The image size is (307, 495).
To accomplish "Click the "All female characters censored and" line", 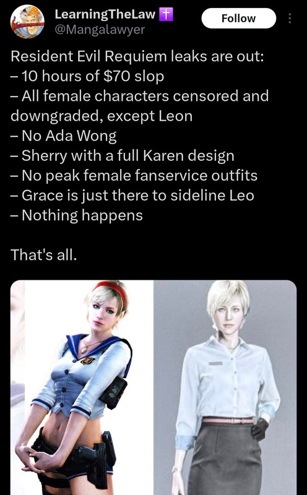I will (x=140, y=96).
